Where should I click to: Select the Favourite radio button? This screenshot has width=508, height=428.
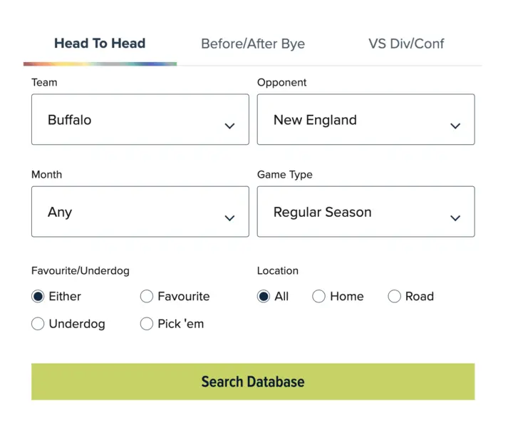(x=147, y=296)
